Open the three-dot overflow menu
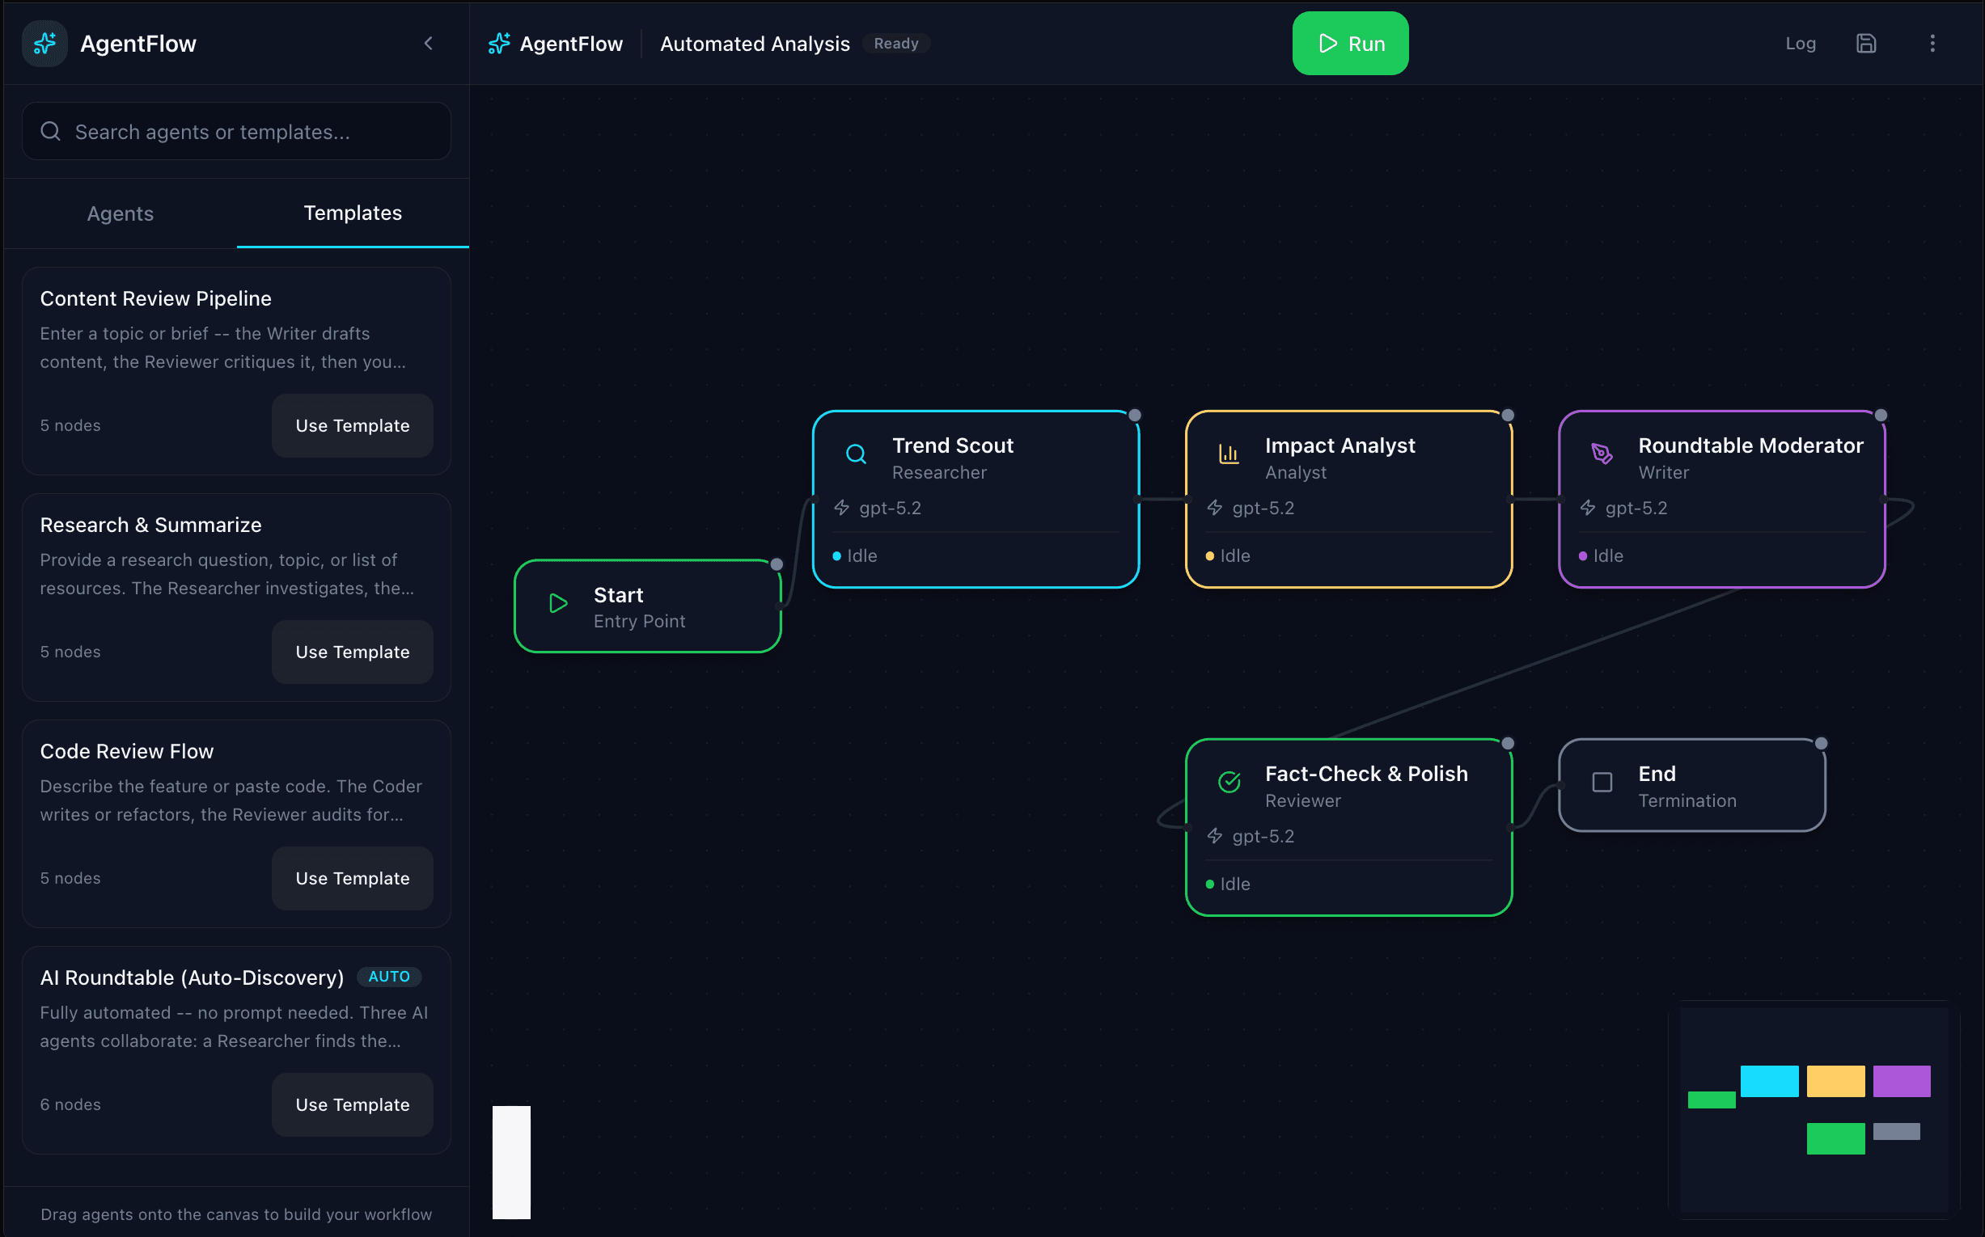Image resolution: width=1985 pixels, height=1237 pixels. pyautogui.click(x=1933, y=44)
